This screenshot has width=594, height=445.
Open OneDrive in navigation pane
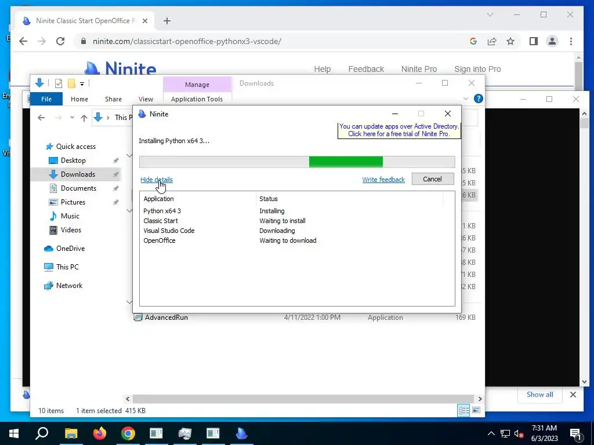tap(70, 249)
